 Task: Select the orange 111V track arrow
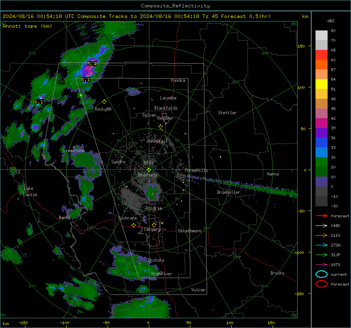[321, 235]
